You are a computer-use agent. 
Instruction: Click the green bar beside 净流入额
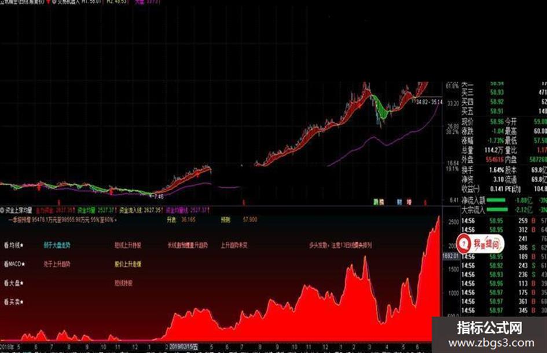pyautogui.click(x=496, y=201)
